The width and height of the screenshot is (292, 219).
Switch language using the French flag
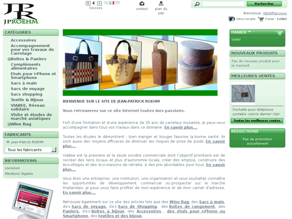click(x=112, y=3)
